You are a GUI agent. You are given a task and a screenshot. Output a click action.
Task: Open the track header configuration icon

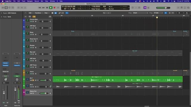[x=50, y=17]
